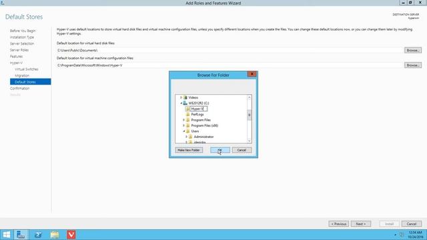Show hidden system tray icons

point(395,235)
